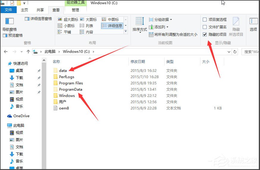The height and width of the screenshot is (170, 260).
Task: Switch to the View tab
Action: coord(56,10)
